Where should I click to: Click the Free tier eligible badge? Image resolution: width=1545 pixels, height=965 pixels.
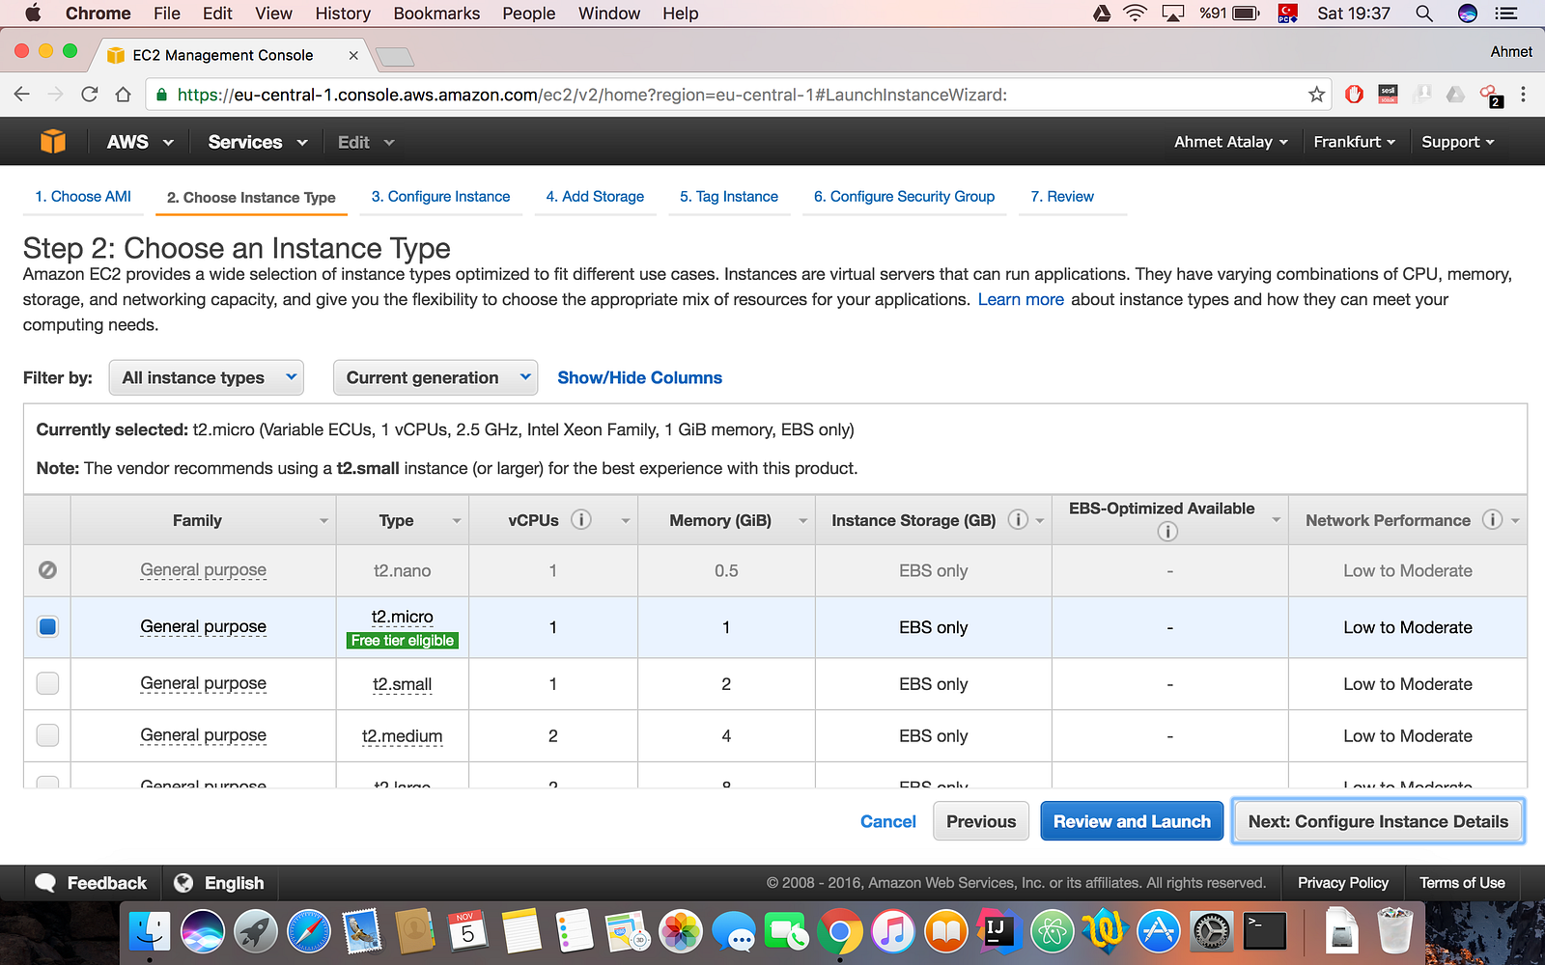coord(403,641)
